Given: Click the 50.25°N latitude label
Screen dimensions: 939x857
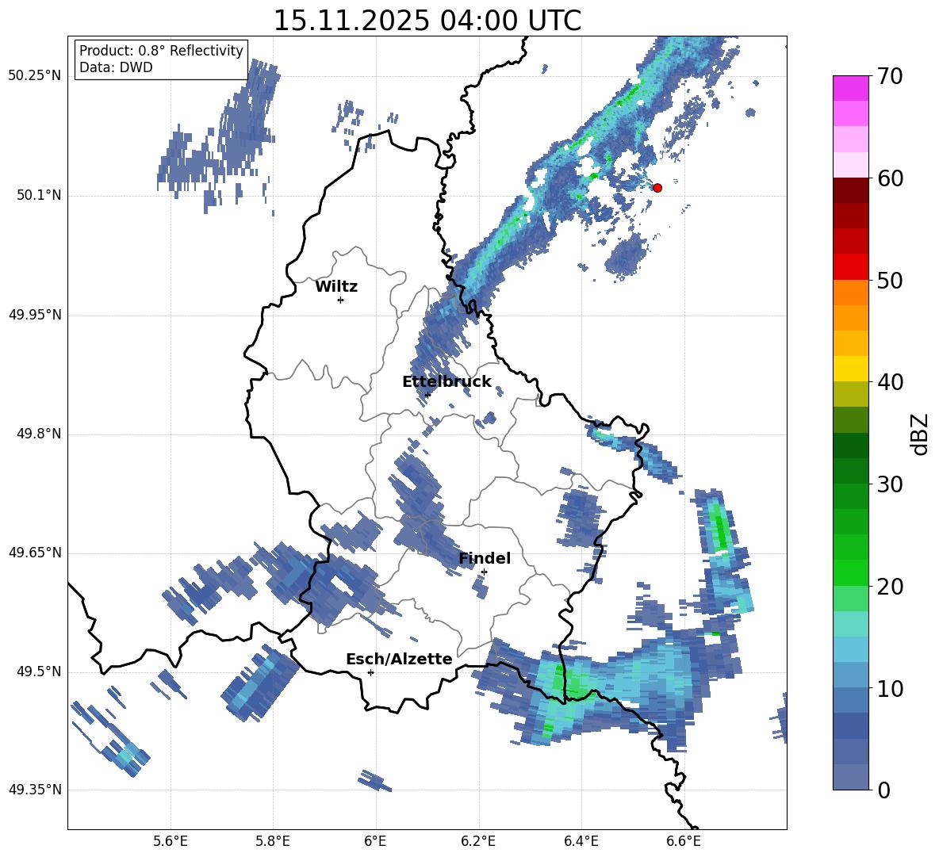Looking at the screenshot, I should point(35,76).
